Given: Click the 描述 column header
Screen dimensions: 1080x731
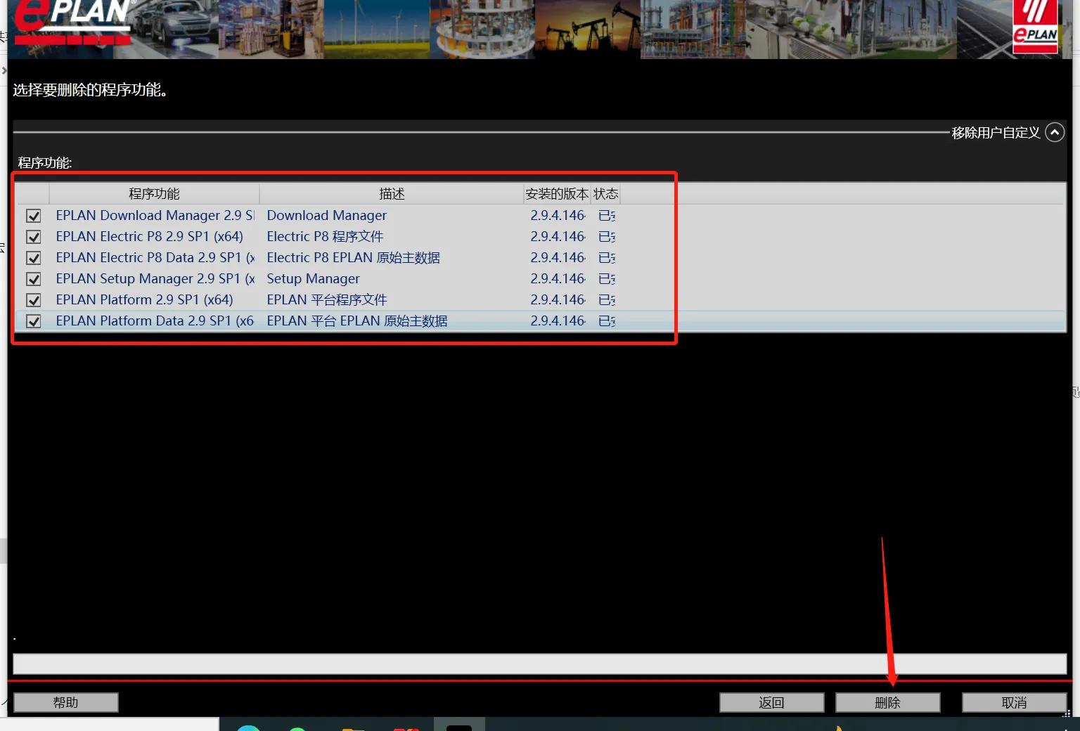Looking at the screenshot, I should tap(392, 194).
